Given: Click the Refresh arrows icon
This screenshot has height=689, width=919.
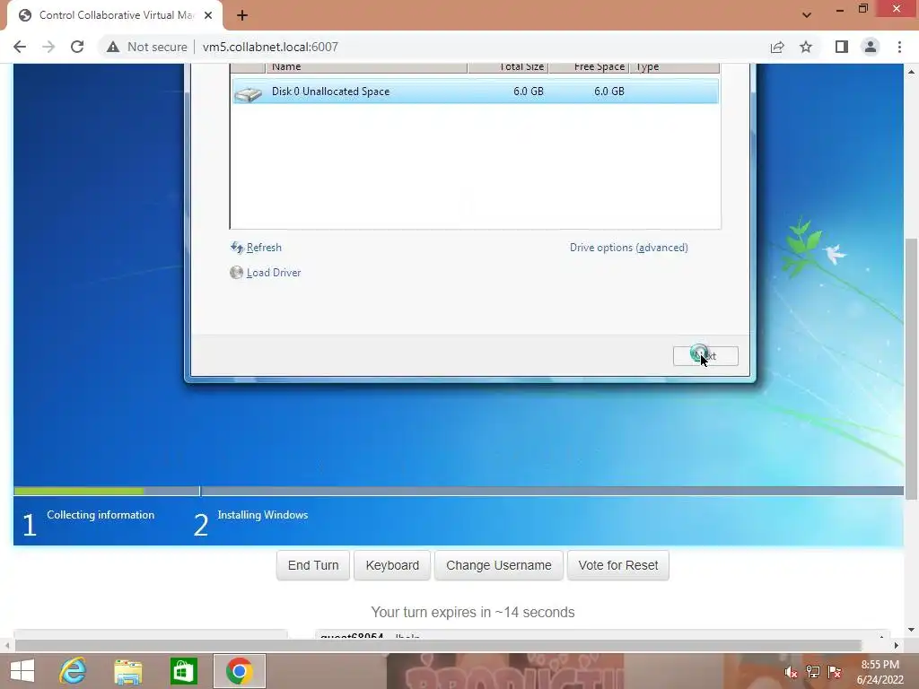Looking at the screenshot, I should click(x=237, y=248).
